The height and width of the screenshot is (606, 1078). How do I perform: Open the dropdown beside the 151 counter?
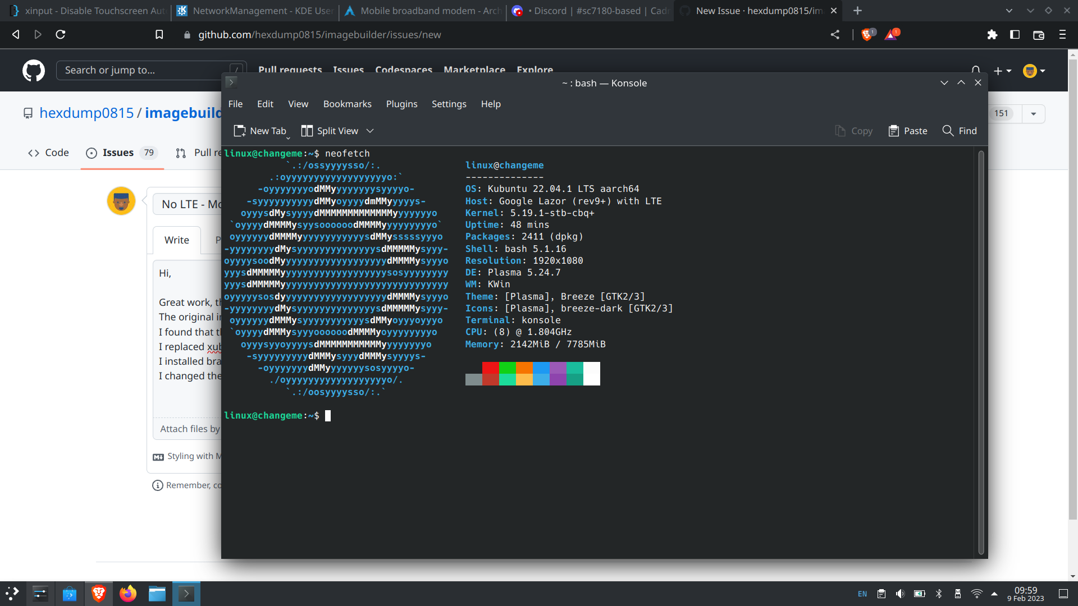1034,113
